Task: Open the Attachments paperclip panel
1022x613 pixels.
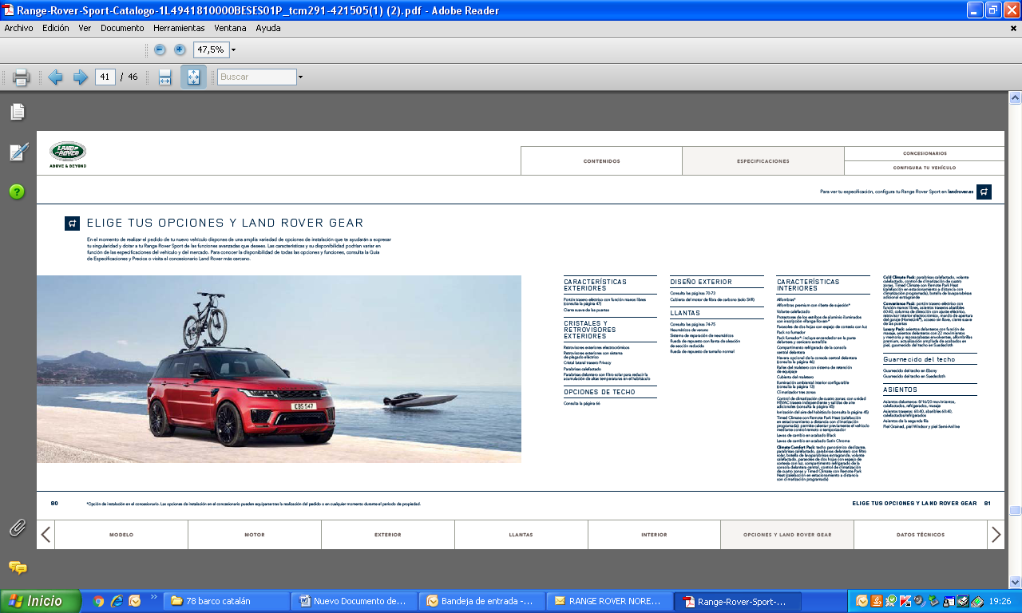Action: [x=18, y=528]
